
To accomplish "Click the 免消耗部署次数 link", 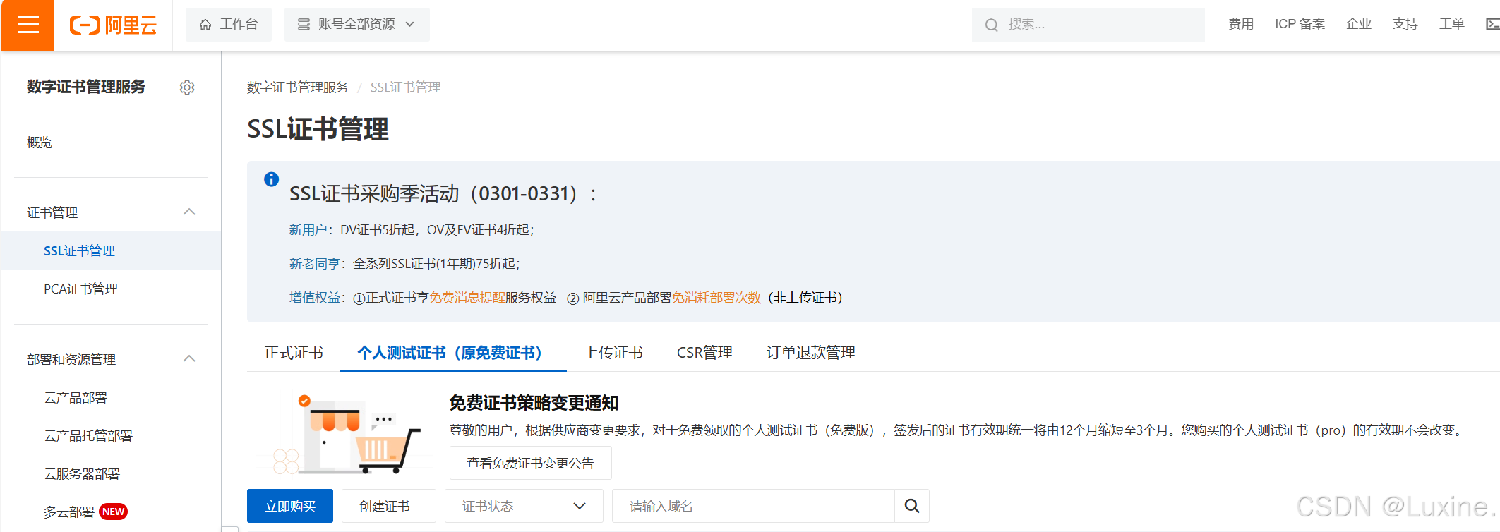I will click(x=716, y=298).
